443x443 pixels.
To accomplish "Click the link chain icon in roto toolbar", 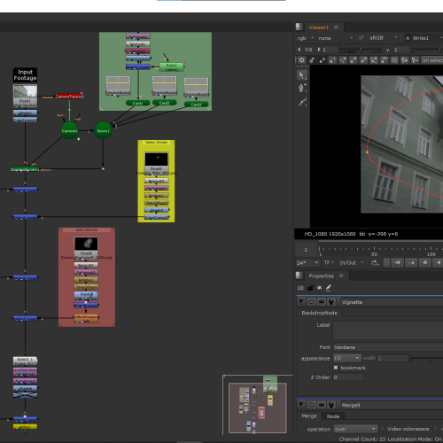I will coord(312,60).
